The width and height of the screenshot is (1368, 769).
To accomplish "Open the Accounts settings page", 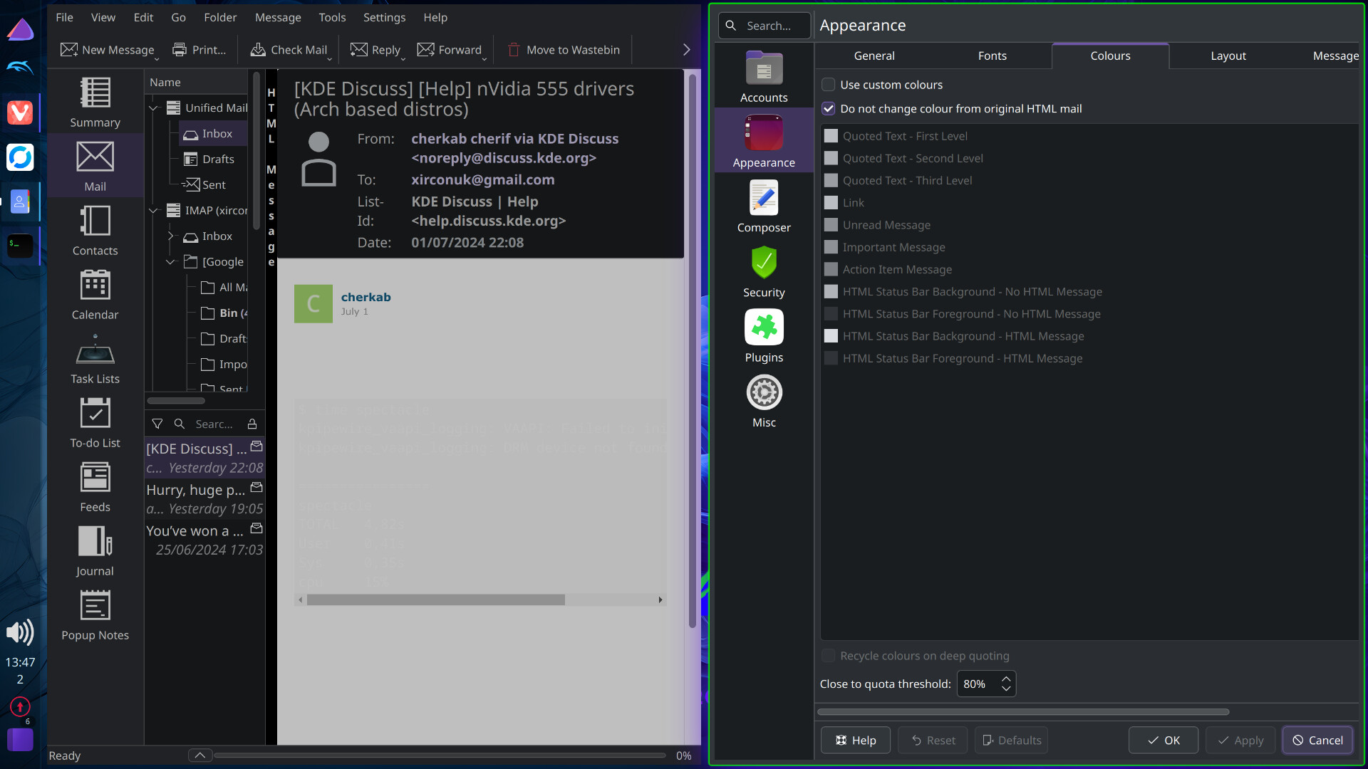I will 764,76.
